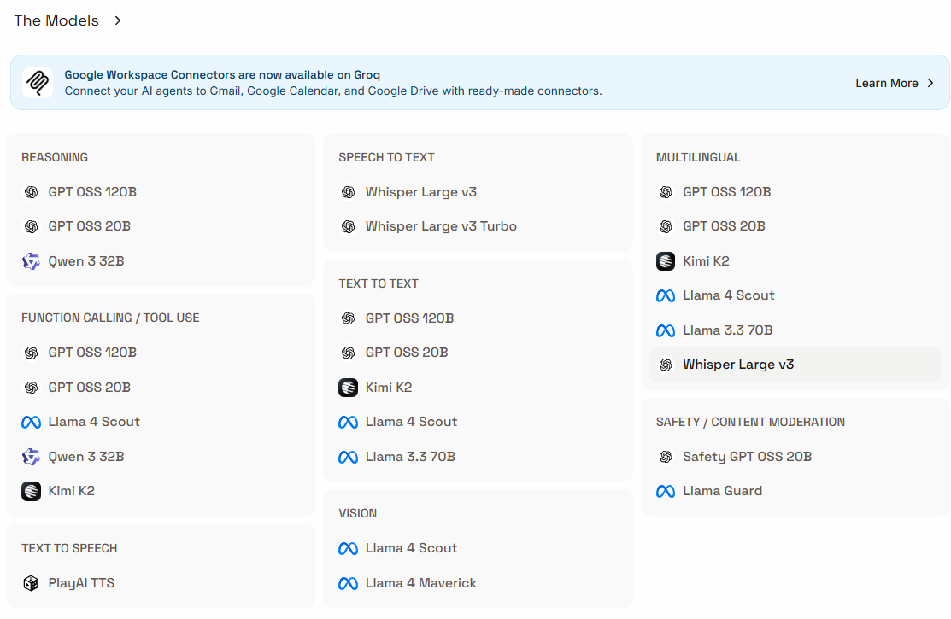Click the PlayAI TTS cube icon
Viewport: 951px width, 619px height.
[32, 583]
